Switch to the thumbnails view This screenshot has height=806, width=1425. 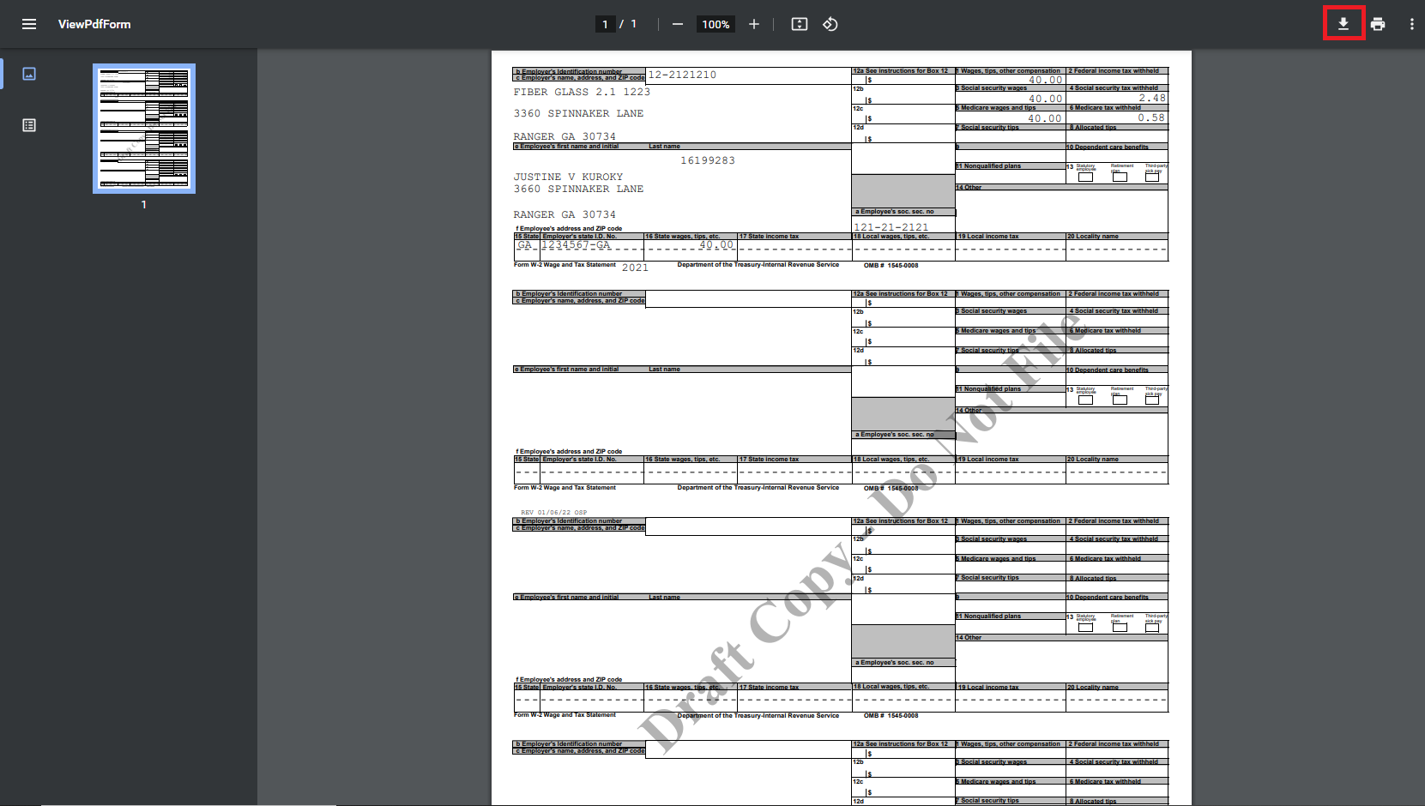tap(29, 74)
